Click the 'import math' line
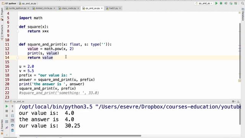This screenshot has width=245, height=138. point(31,18)
